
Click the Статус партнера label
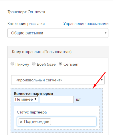point(32,112)
